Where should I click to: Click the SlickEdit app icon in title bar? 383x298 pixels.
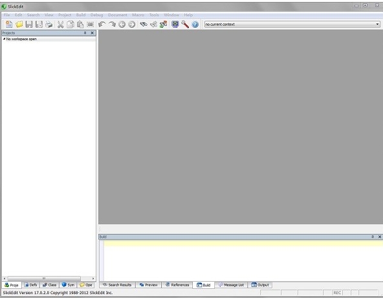(x=4, y=6)
